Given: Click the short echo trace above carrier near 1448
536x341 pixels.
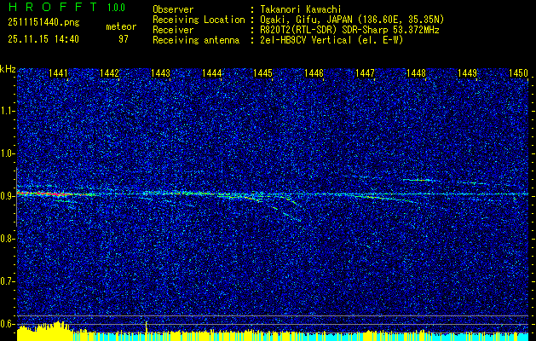Looking at the screenshot, I should click(418, 180).
